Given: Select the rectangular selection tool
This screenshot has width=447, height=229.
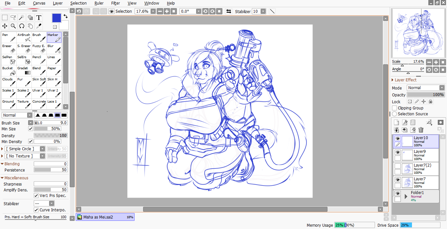Looking at the screenshot, I should tap(5, 18).
